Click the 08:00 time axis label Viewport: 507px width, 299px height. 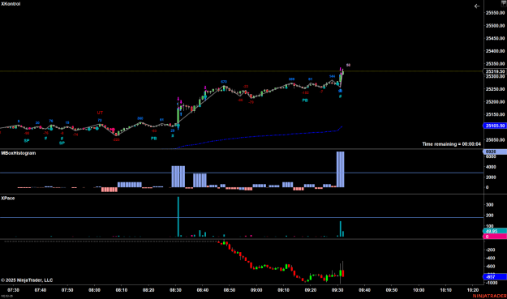tap(94, 290)
